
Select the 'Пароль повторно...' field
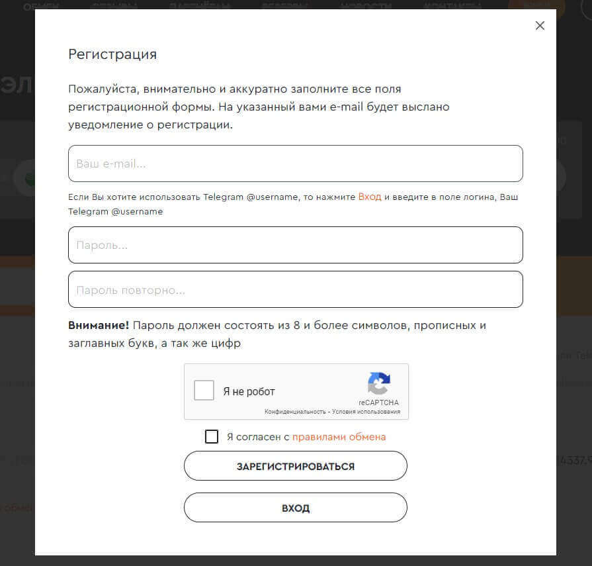point(295,289)
